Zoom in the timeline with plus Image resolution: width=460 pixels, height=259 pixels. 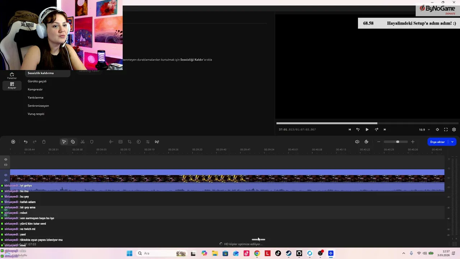pyautogui.click(x=413, y=142)
